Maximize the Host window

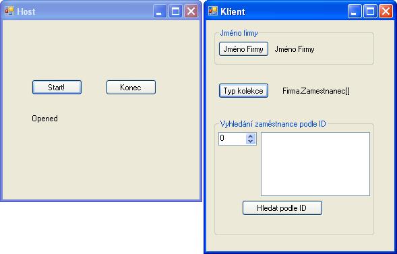175,11
